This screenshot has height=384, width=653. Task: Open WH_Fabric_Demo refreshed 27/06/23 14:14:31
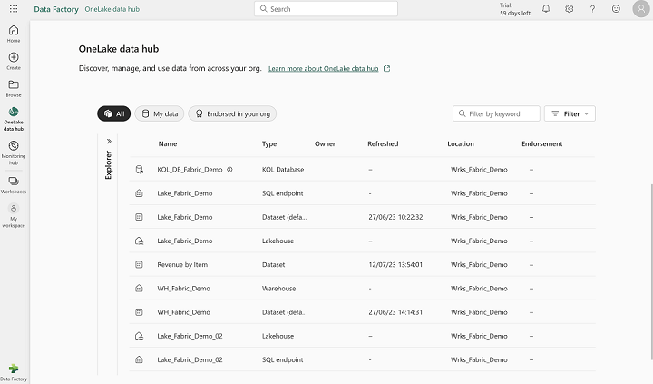click(183, 312)
